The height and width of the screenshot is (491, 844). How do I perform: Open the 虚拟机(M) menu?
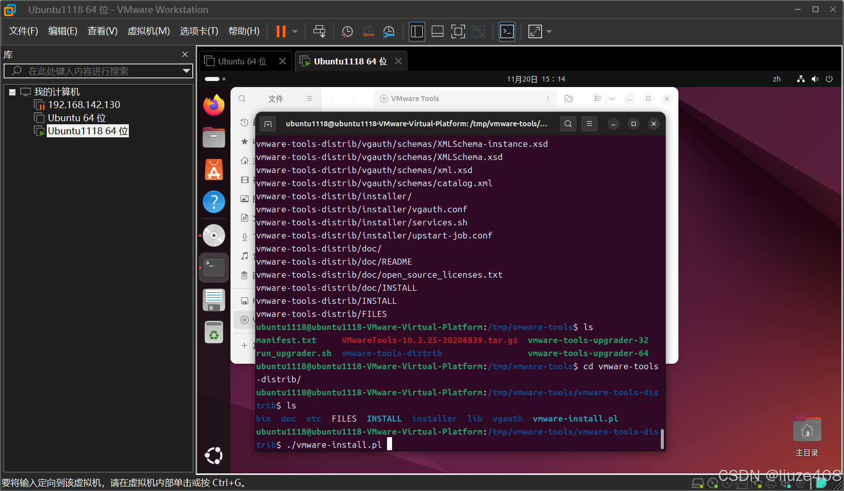149,31
